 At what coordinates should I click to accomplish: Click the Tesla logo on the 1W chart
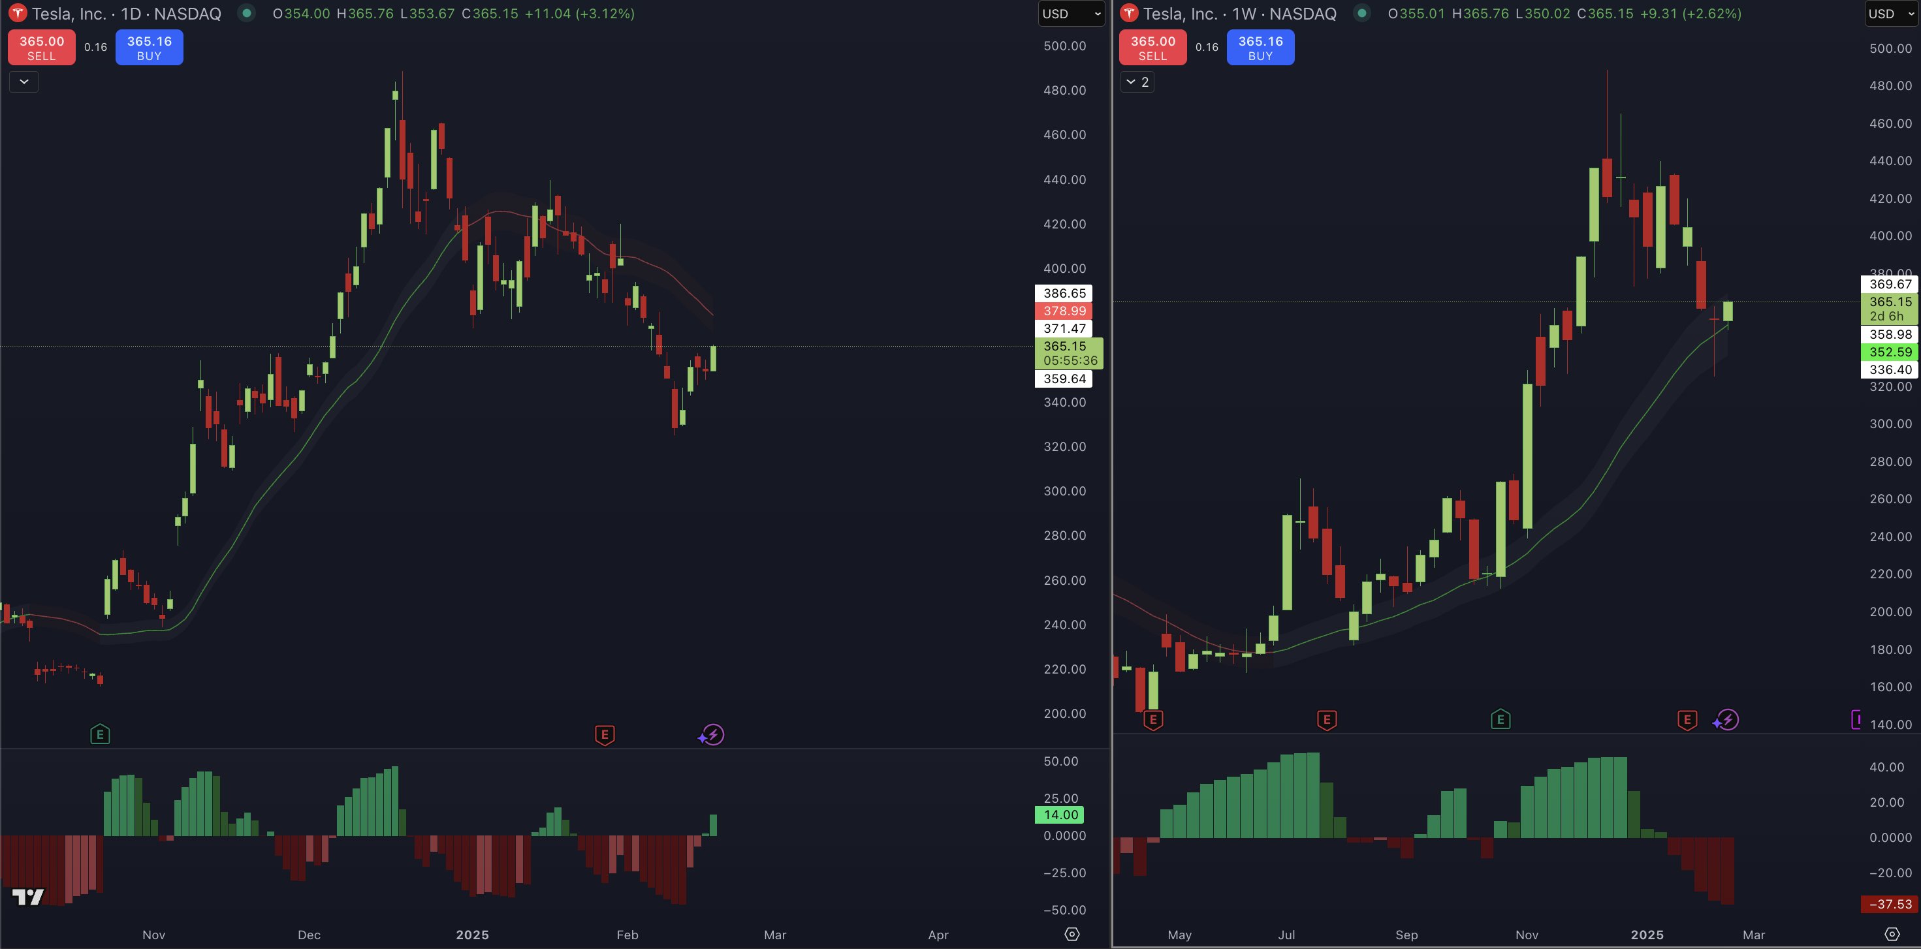pyautogui.click(x=1129, y=14)
